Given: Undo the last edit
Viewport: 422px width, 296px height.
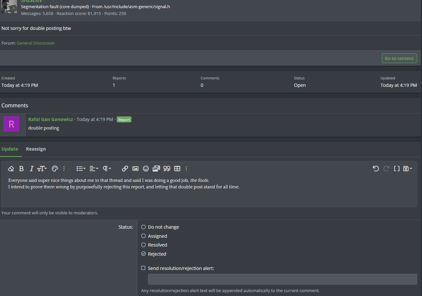Looking at the screenshot, I should [376, 168].
